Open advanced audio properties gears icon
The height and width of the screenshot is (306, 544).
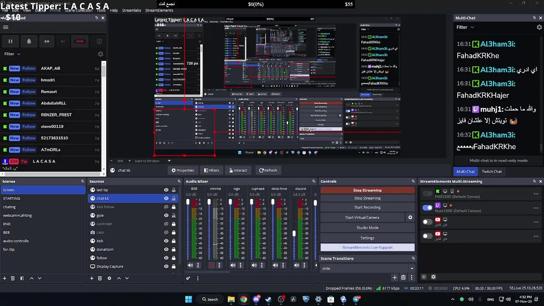188,278
